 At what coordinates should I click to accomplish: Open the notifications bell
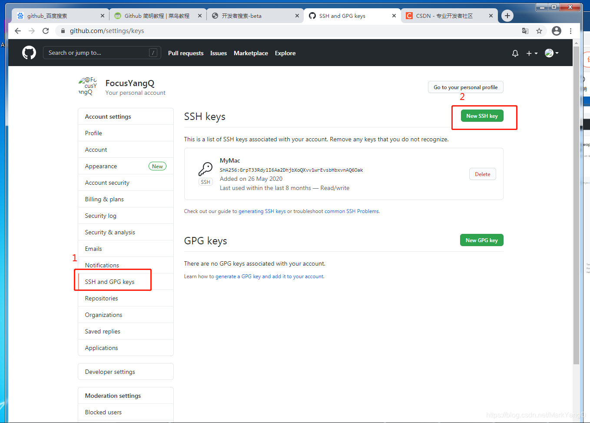tap(515, 53)
